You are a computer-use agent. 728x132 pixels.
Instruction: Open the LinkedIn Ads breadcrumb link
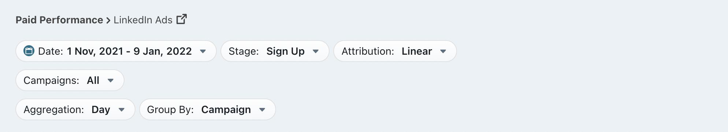(143, 20)
